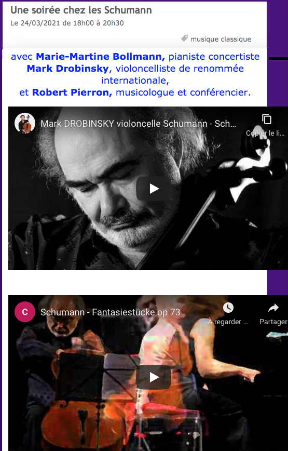Click the share arrow icon
Image resolution: width=288 pixels, height=451 pixels.
(x=273, y=308)
